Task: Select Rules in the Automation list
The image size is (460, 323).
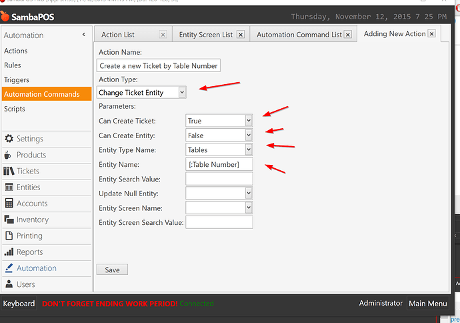Action: [13, 65]
